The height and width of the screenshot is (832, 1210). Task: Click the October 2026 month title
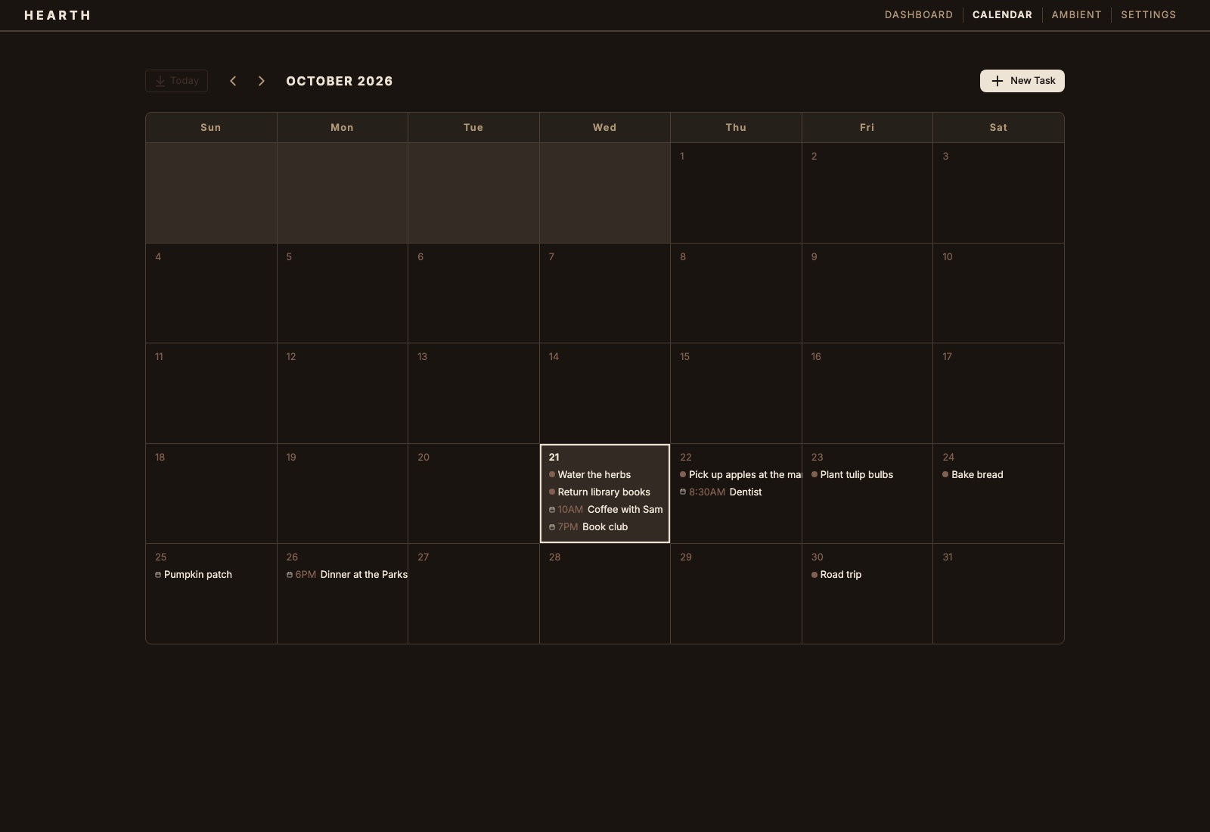tap(340, 81)
